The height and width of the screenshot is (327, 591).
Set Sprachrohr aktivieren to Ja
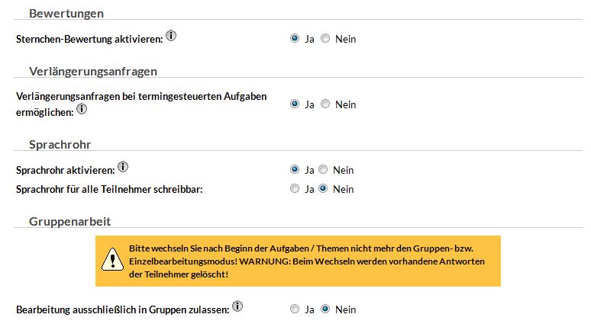[295, 170]
